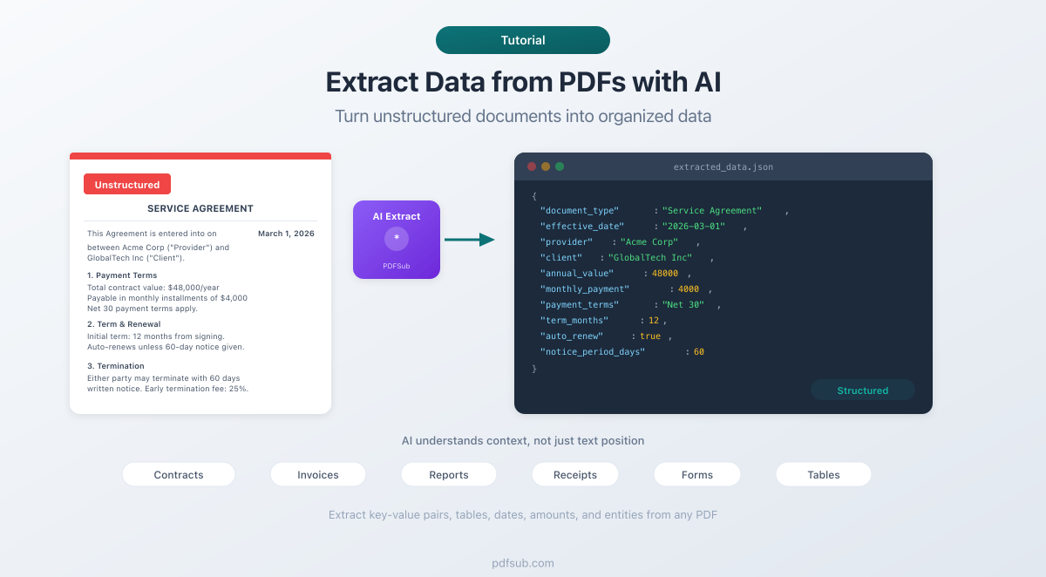Select the Invoices pill

coord(318,474)
